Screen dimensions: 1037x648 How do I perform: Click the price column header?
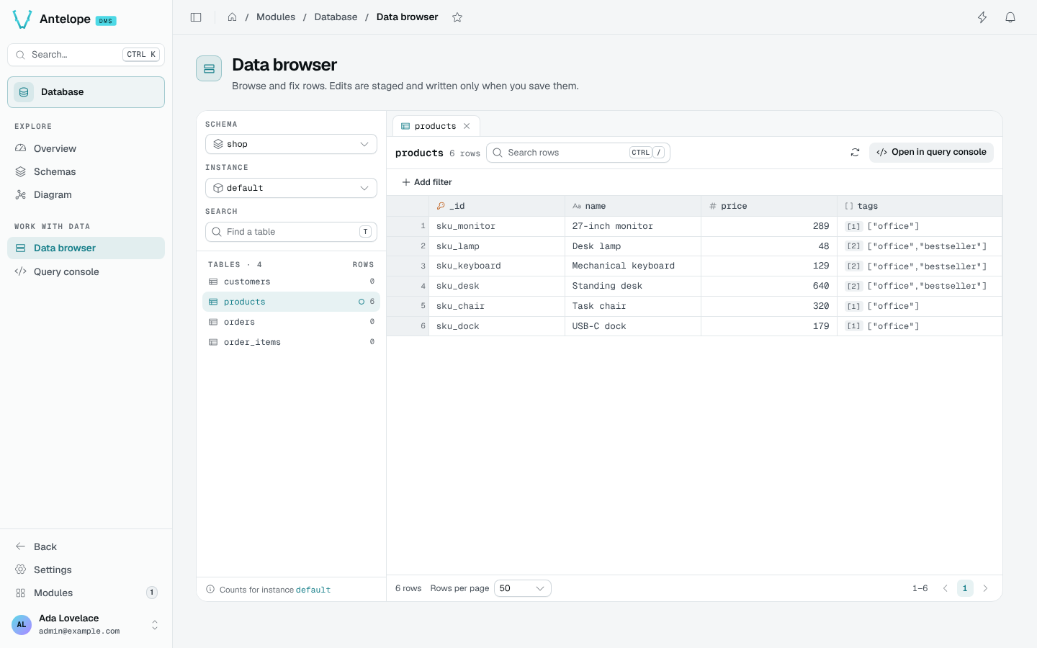(x=769, y=206)
